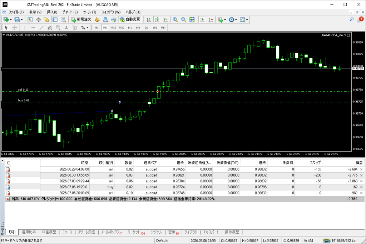Expand the Templates dropdown arrow

point(247,20)
